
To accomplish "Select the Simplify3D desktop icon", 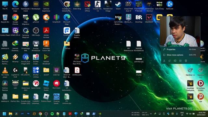I will click(57, 19).
